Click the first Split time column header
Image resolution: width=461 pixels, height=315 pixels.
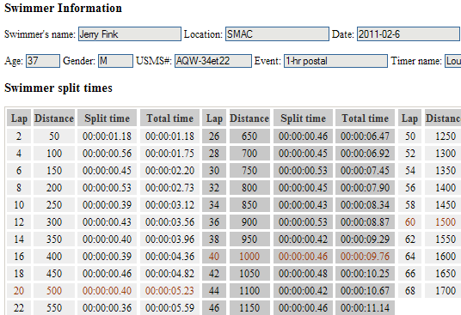point(107,118)
